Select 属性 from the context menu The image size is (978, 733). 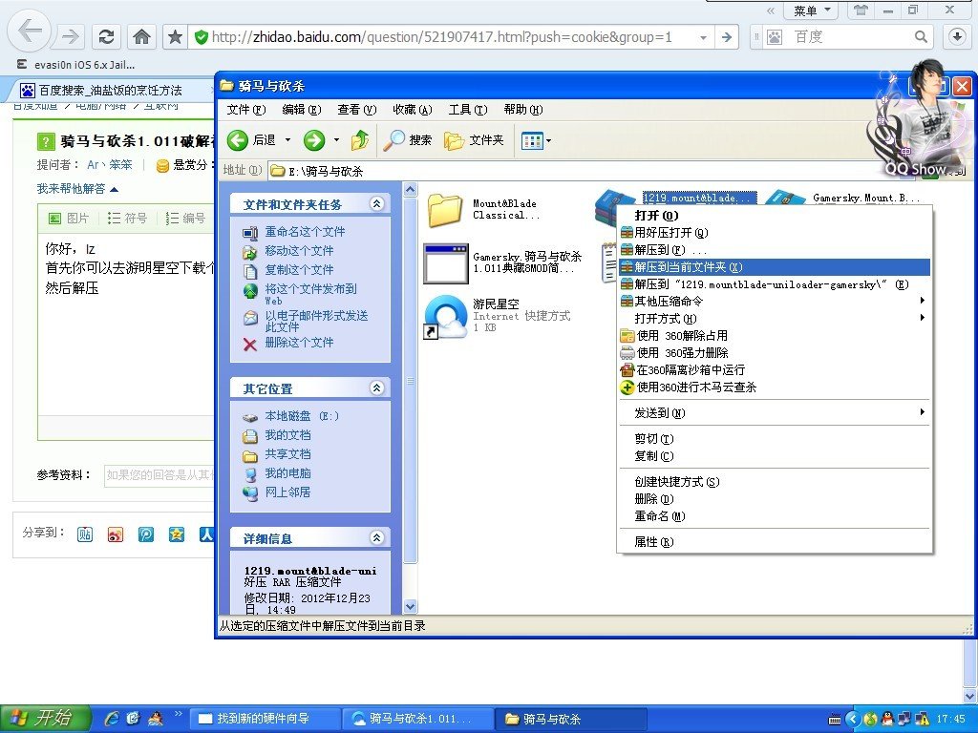654,542
